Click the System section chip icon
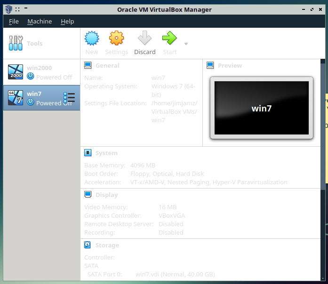The height and width of the screenshot is (284, 328). [x=88, y=153]
